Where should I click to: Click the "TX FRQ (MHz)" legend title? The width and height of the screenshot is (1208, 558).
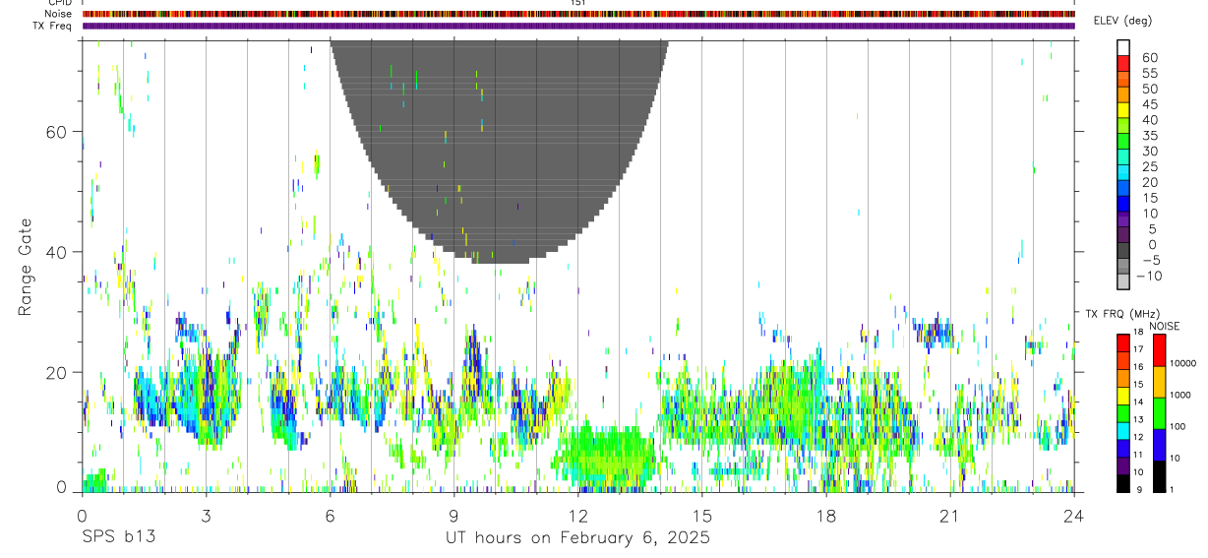(x=1123, y=314)
